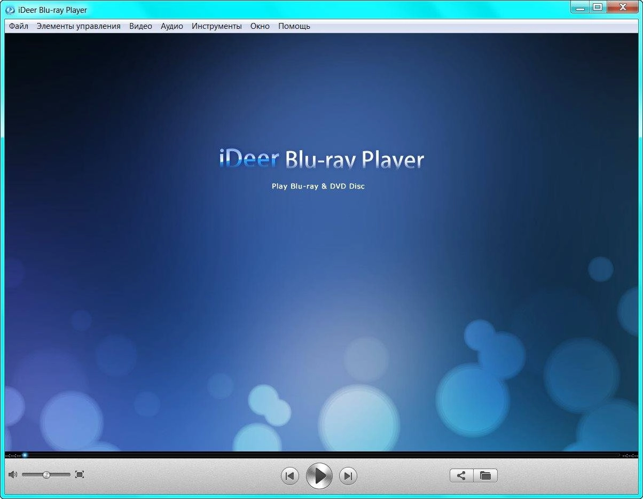Open the Помощь menu
This screenshot has width=643, height=499.
(294, 26)
